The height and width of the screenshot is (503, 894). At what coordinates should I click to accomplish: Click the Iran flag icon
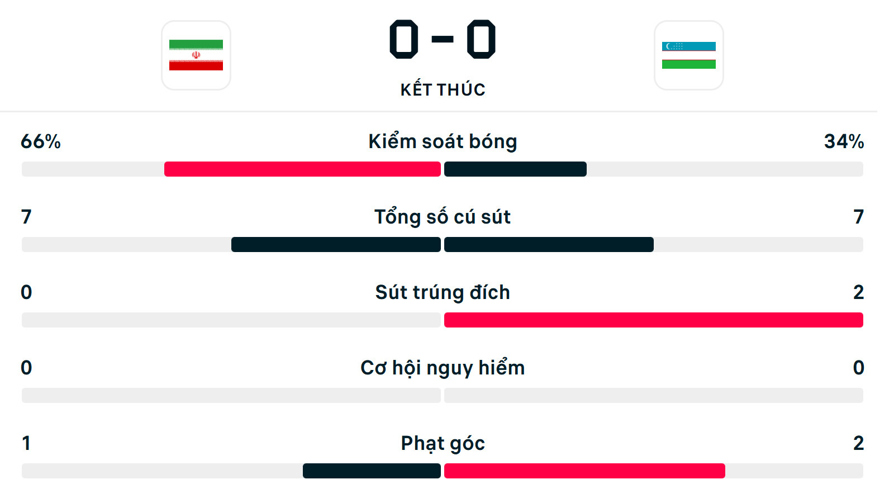point(196,55)
